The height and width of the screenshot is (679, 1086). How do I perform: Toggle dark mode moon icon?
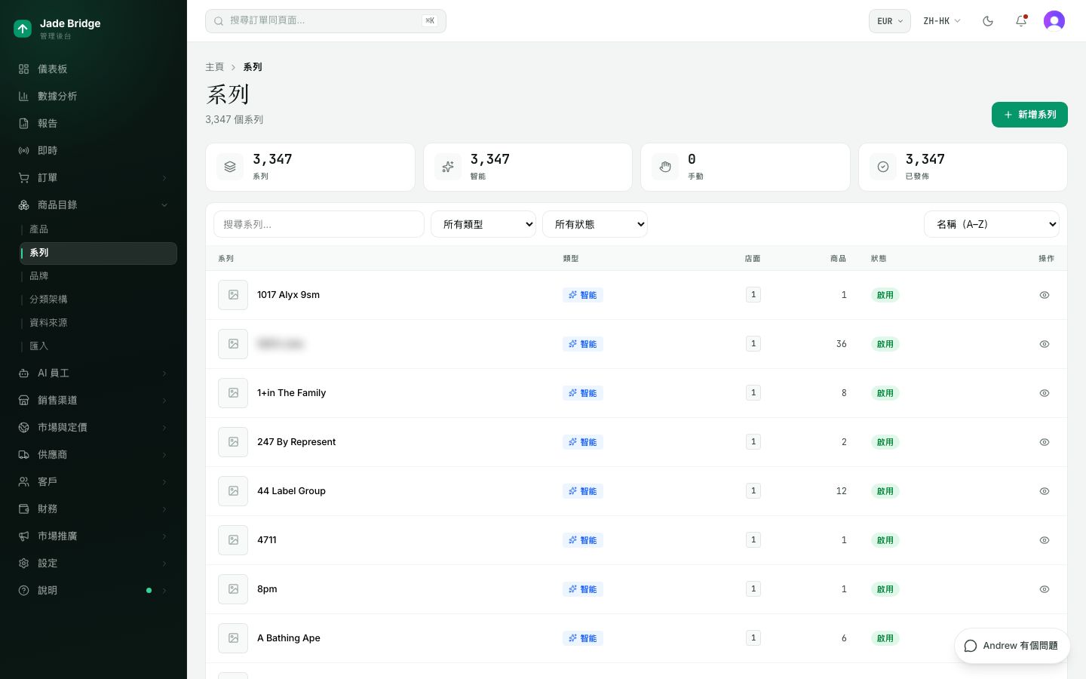(988, 21)
